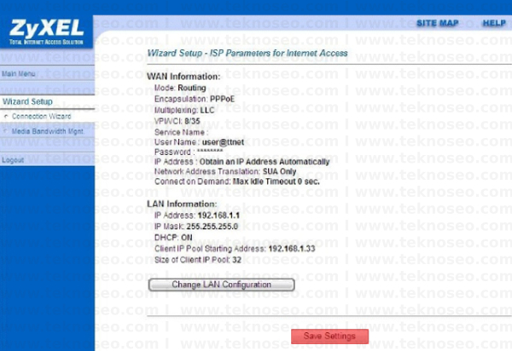512x351 pixels.
Task: Click Size of Client IP Pool 32
Action: tap(198, 260)
